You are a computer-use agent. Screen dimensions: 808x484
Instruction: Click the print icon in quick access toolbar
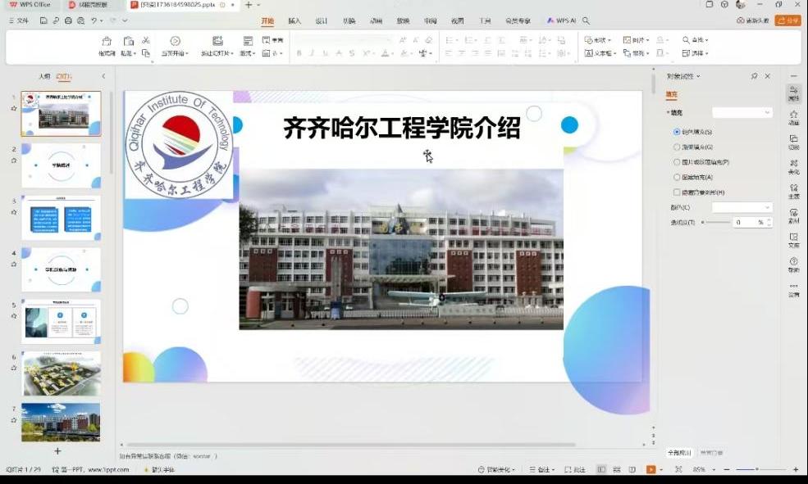(x=69, y=20)
